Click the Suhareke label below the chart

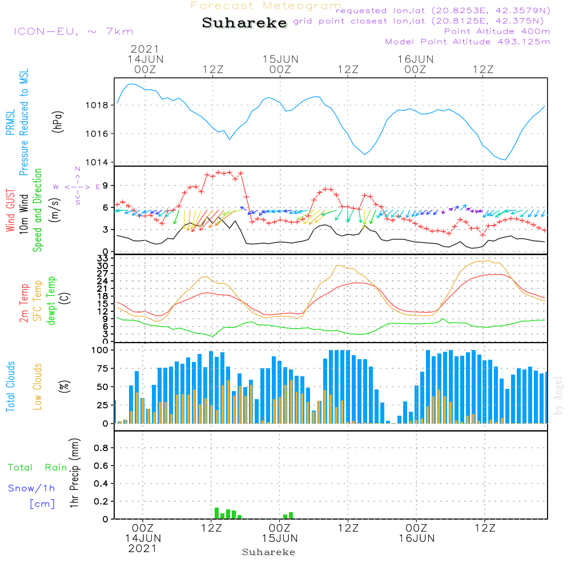268,552
